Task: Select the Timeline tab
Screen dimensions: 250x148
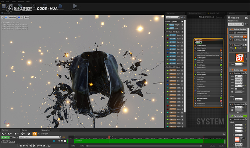Action: pyautogui.click(x=5, y=130)
